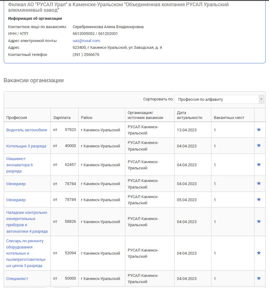The height and width of the screenshot is (288, 269).
Task: Click the date 05.04.2023 cell
Action: [x=187, y=200]
